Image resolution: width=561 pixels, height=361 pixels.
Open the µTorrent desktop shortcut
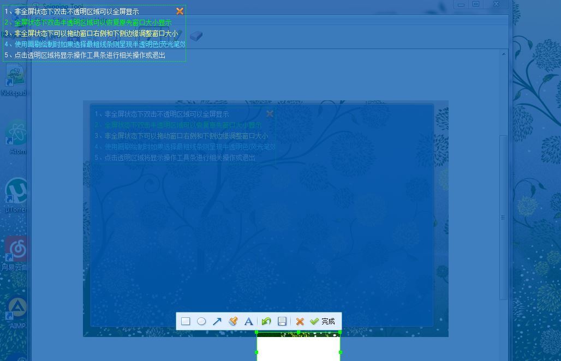pos(16,192)
